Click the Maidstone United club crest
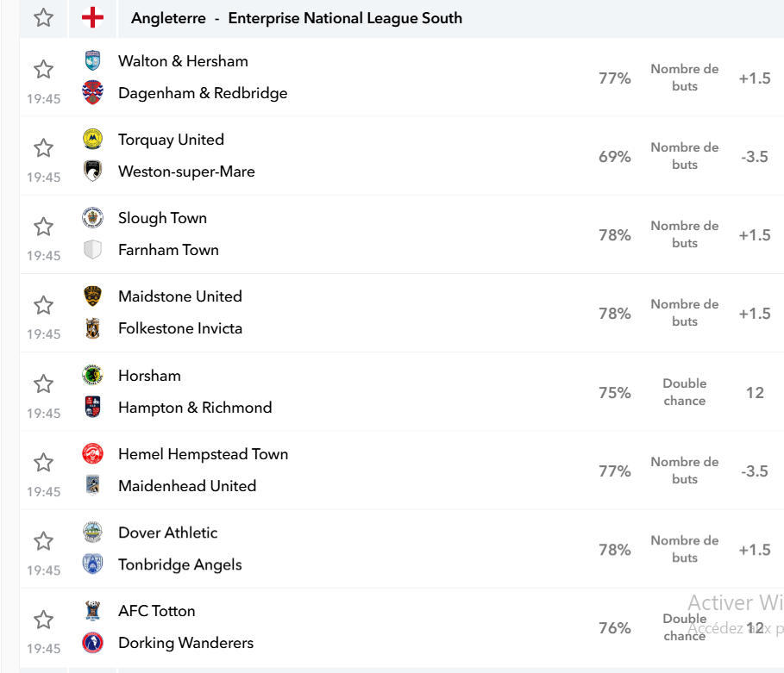The width and height of the screenshot is (784, 673). click(x=92, y=296)
